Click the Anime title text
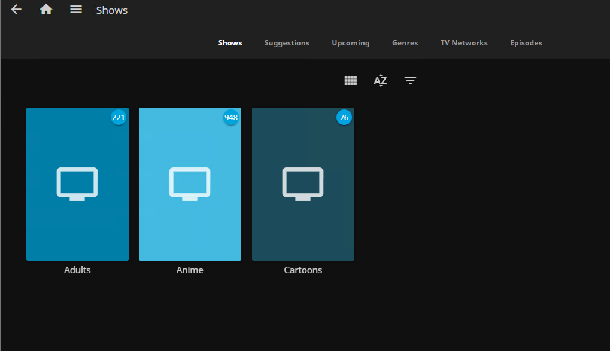The image size is (610, 351). (190, 270)
